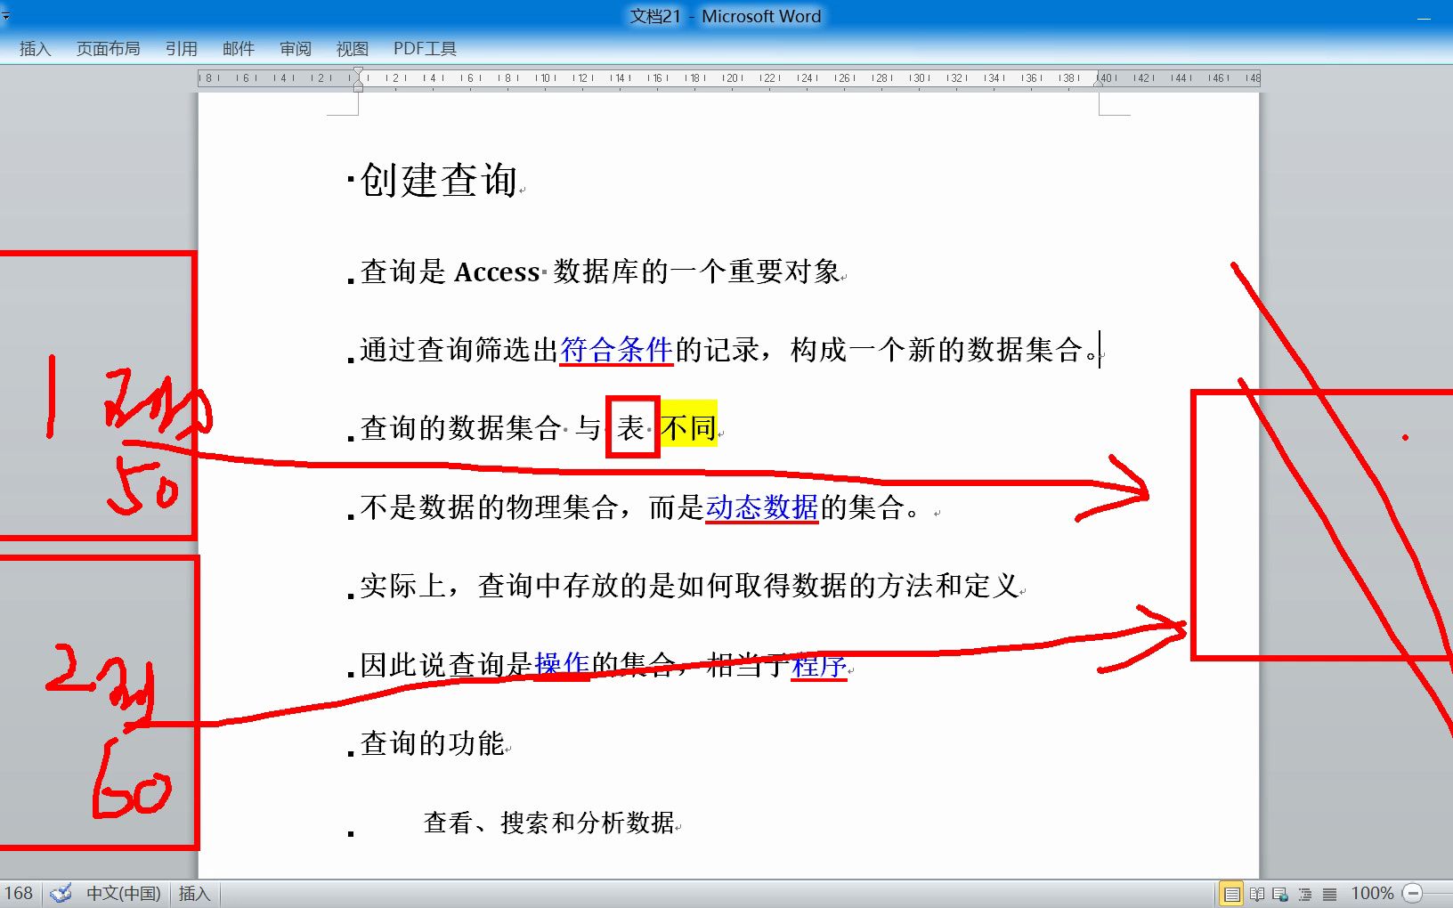Follow the 操作 hyperlink
The height and width of the screenshot is (908, 1453).
click(562, 664)
